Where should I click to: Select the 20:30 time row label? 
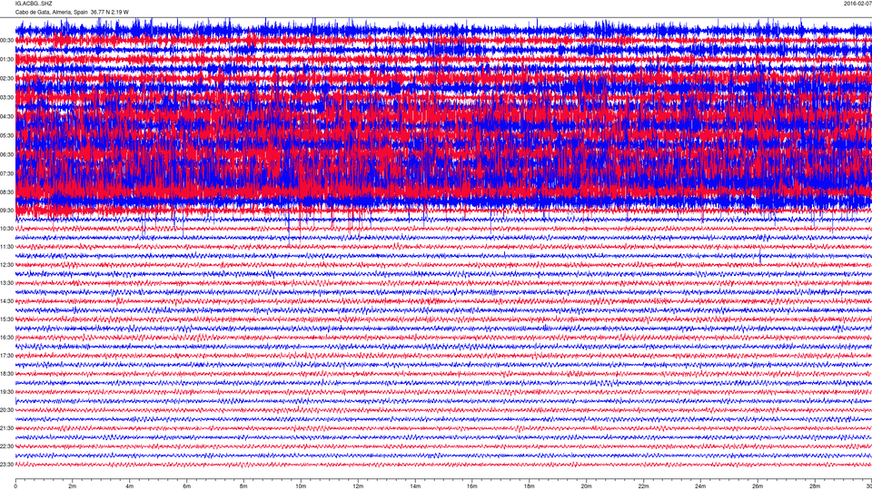pyautogui.click(x=6, y=410)
